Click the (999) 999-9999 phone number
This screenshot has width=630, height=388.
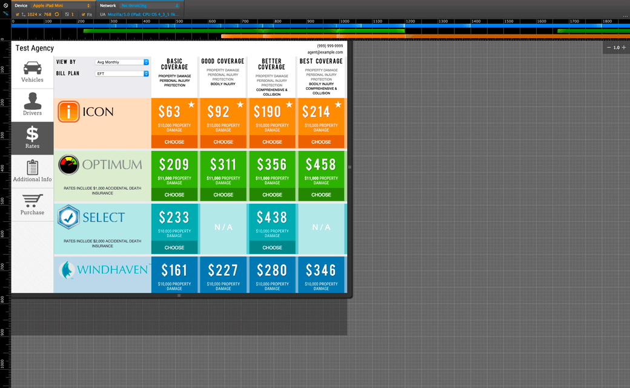tap(330, 46)
